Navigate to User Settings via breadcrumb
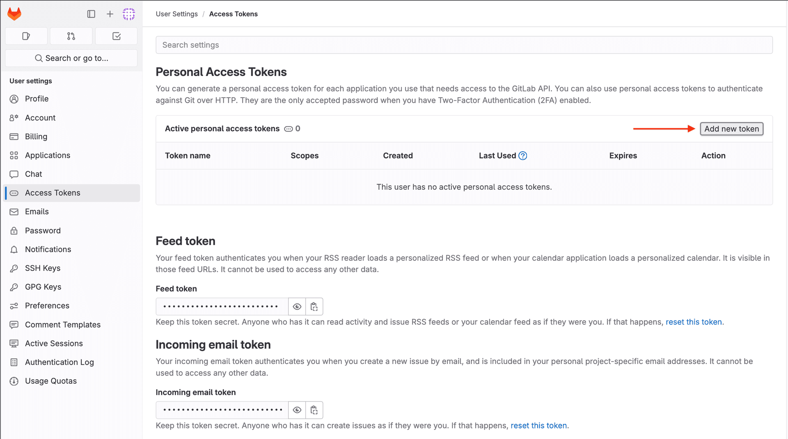 coord(176,14)
